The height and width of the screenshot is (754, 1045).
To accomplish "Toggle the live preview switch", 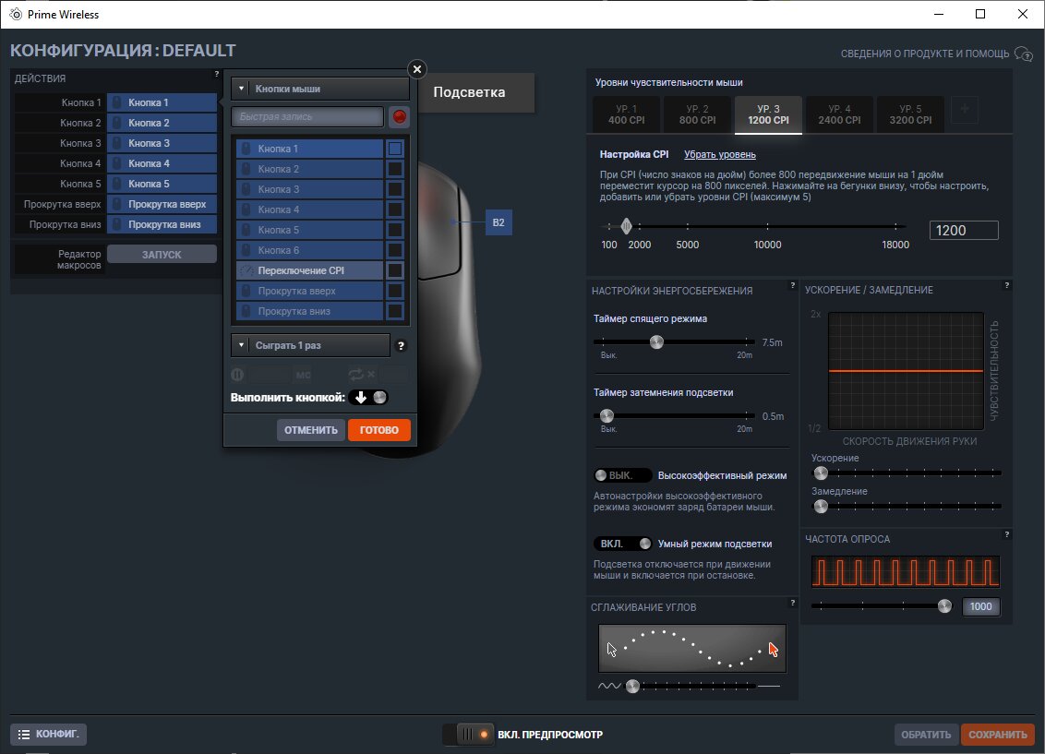I will click(x=469, y=734).
